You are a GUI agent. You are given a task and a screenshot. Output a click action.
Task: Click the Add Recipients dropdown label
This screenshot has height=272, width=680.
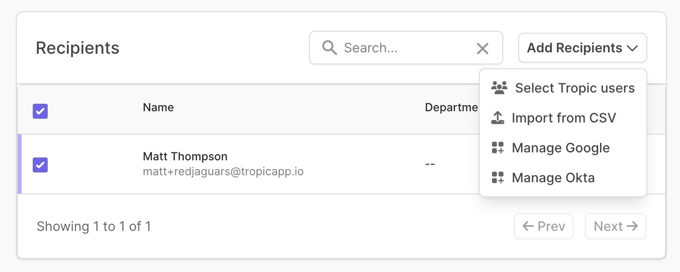click(x=574, y=48)
